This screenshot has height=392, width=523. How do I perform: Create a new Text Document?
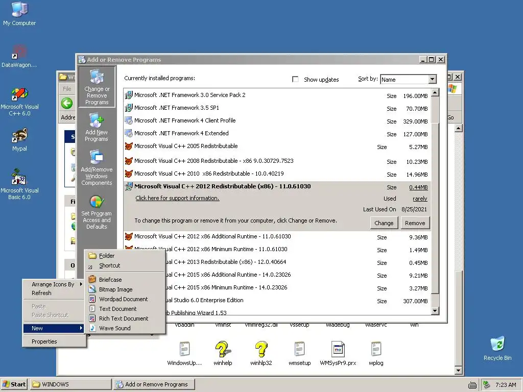pos(125,309)
